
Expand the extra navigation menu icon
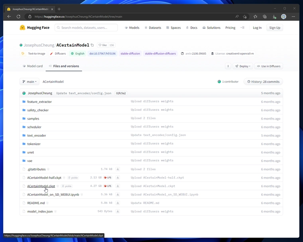pos(242,28)
